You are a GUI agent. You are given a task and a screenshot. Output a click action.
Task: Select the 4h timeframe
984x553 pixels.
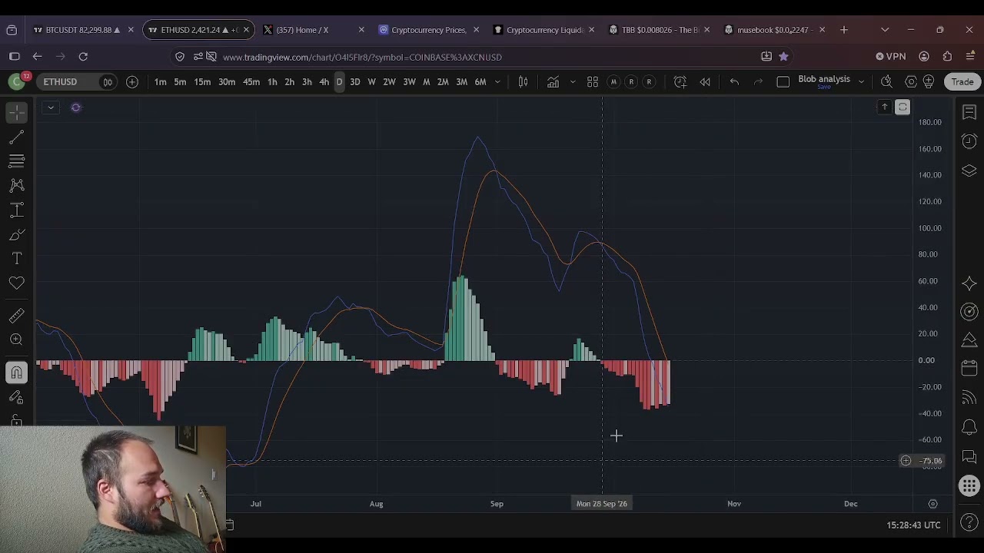324,82
